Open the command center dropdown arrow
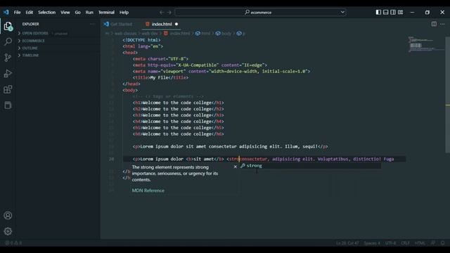Image resolution: width=450 pixels, height=253 pixels. pos(342,12)
